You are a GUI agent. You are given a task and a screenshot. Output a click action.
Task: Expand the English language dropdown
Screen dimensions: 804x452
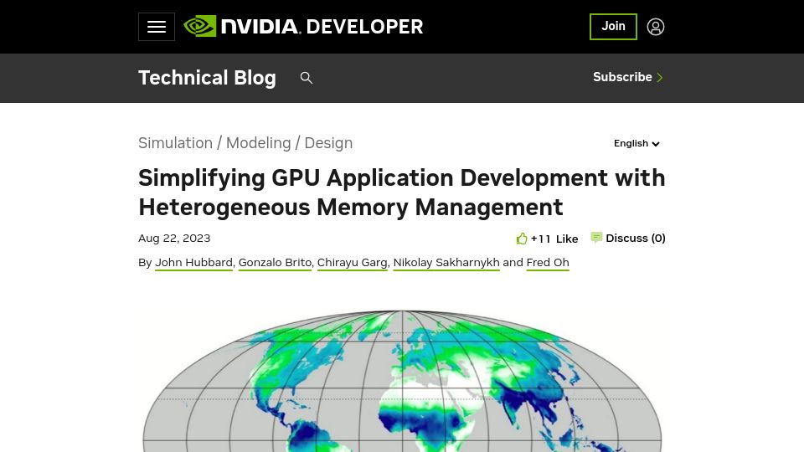pos(636,143)
